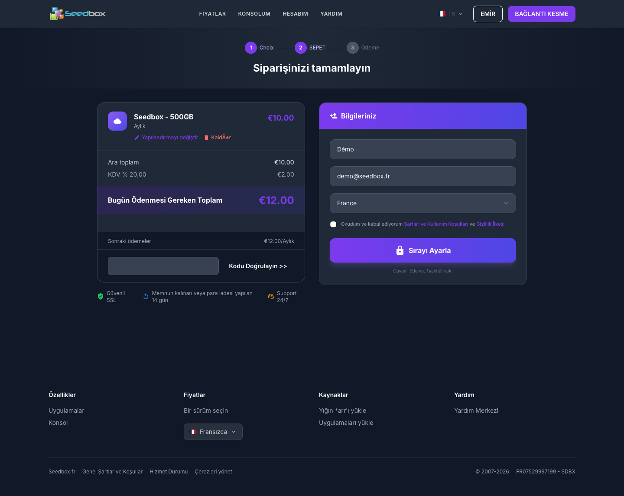Click the blue refund arrow icon
This screenshot has width=624, height=496.
[x=146, y=297]
